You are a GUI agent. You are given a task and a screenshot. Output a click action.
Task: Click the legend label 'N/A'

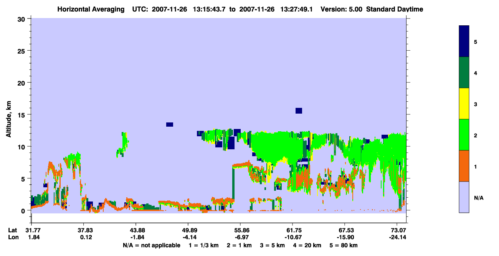point(479,198)
